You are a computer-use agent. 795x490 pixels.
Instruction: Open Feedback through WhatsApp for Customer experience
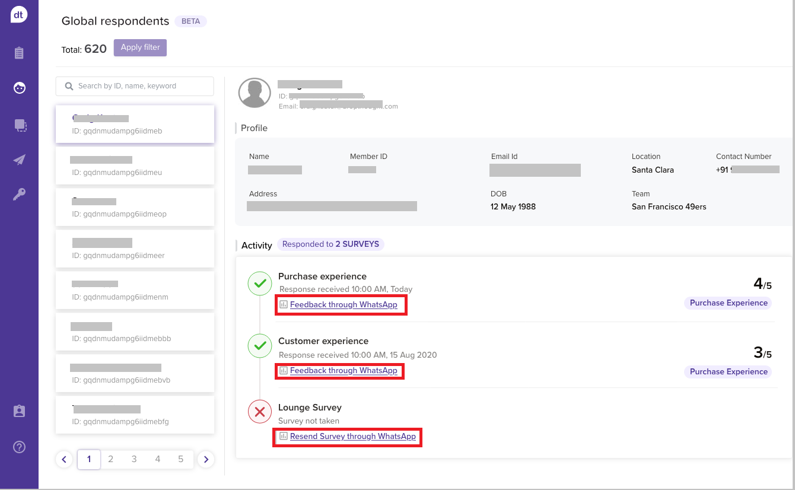click(343, 371)
